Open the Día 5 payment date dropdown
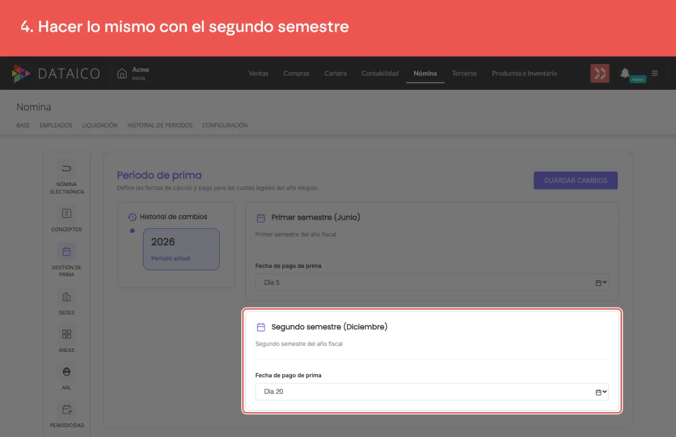The height and width of the screenshot is (437, 676). (x=432, y=283)
